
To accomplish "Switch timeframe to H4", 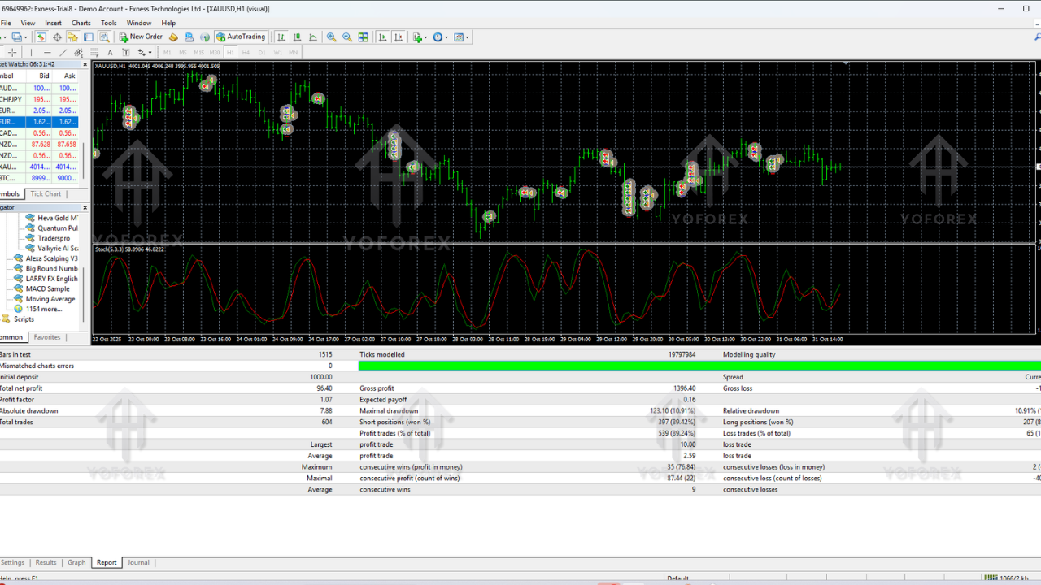I will coord(246,51).
